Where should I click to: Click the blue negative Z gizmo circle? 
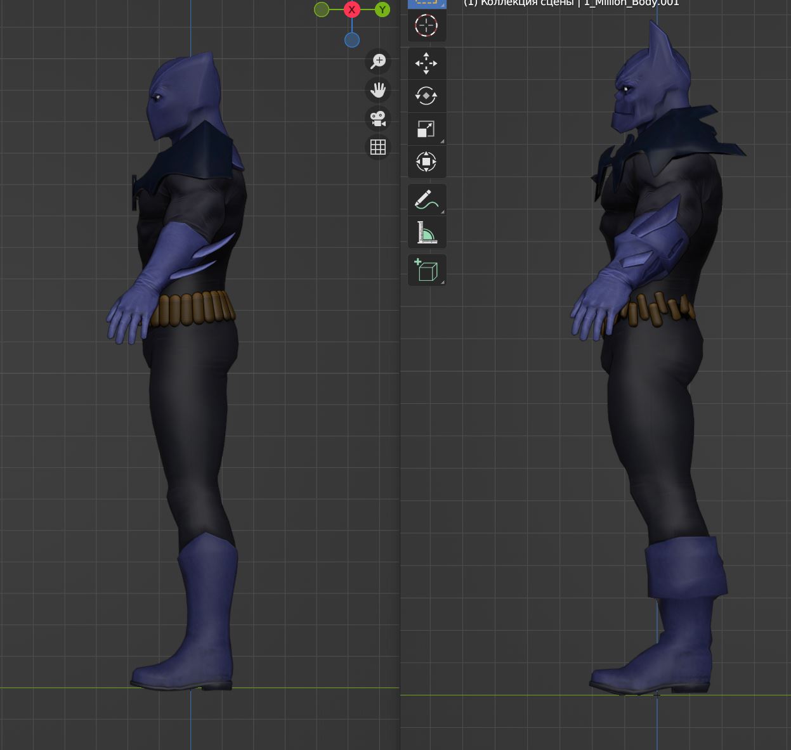(x=352, y=41)
